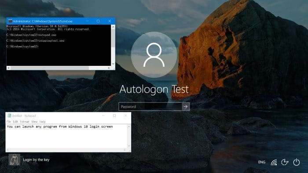Click the 'notepad.exe' command line
308x173 pixels.
31,35
